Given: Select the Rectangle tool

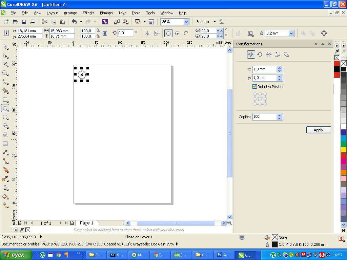Looking at the screenshot, I should [5, 100].
